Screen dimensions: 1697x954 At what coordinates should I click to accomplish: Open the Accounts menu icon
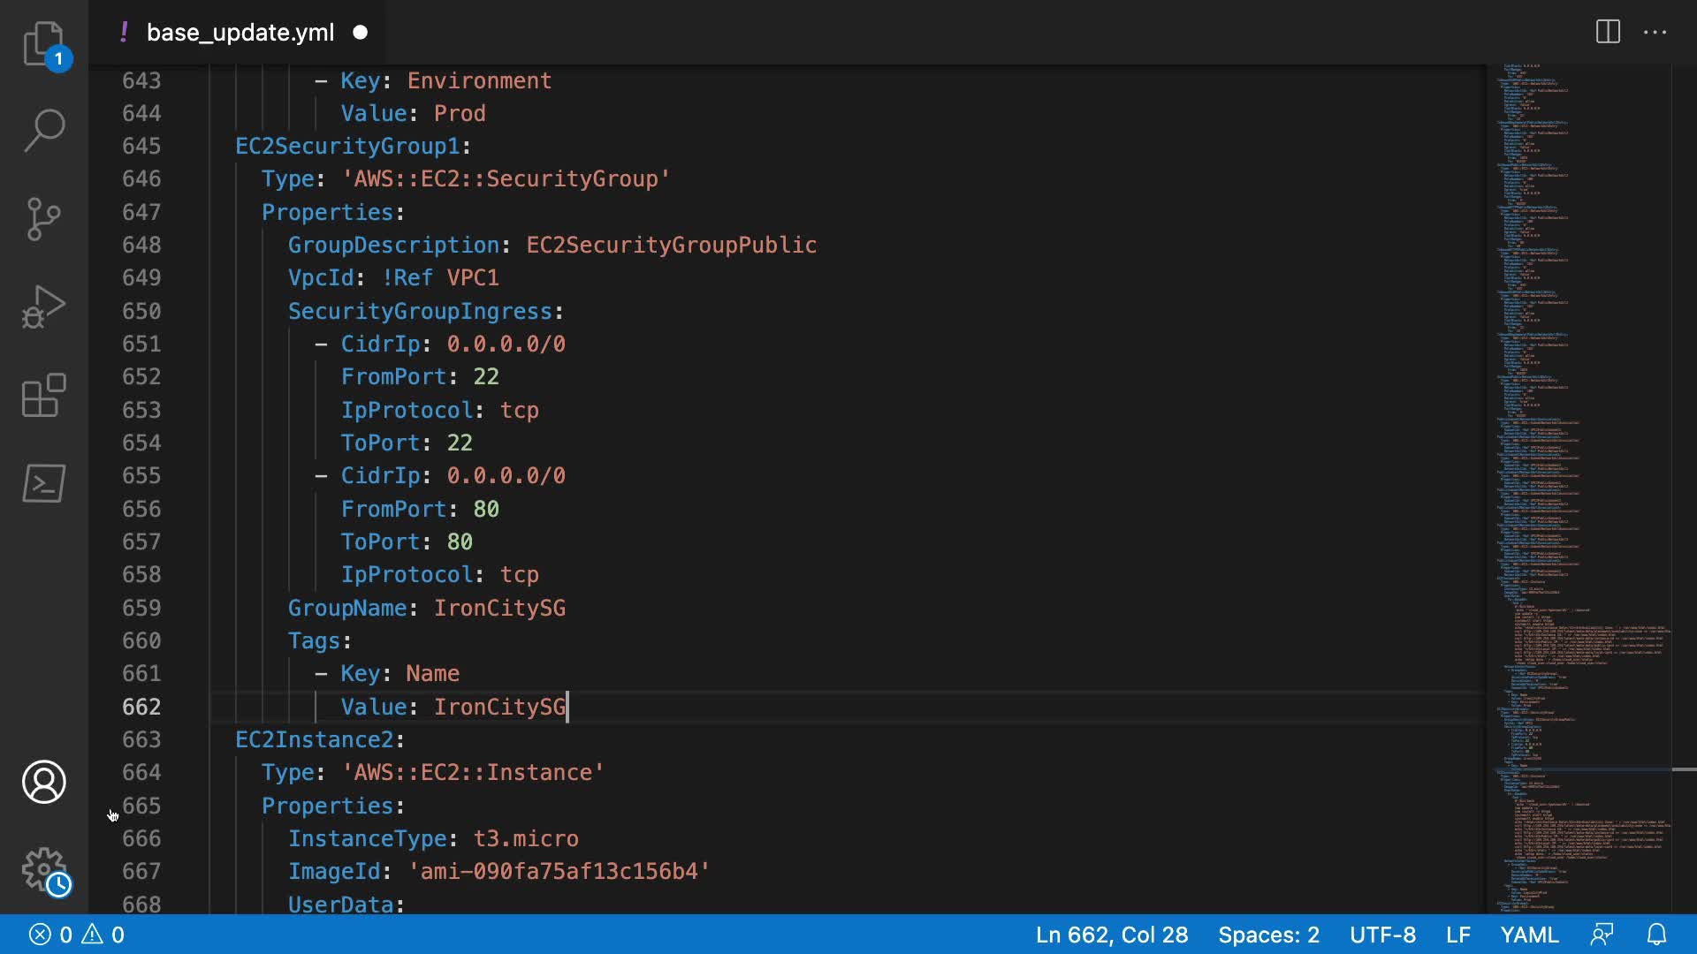coord(43,782)
